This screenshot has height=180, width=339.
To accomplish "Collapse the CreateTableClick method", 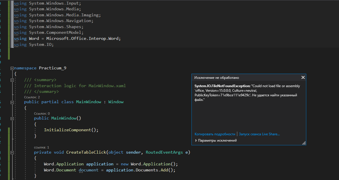I will pos(12,152).
